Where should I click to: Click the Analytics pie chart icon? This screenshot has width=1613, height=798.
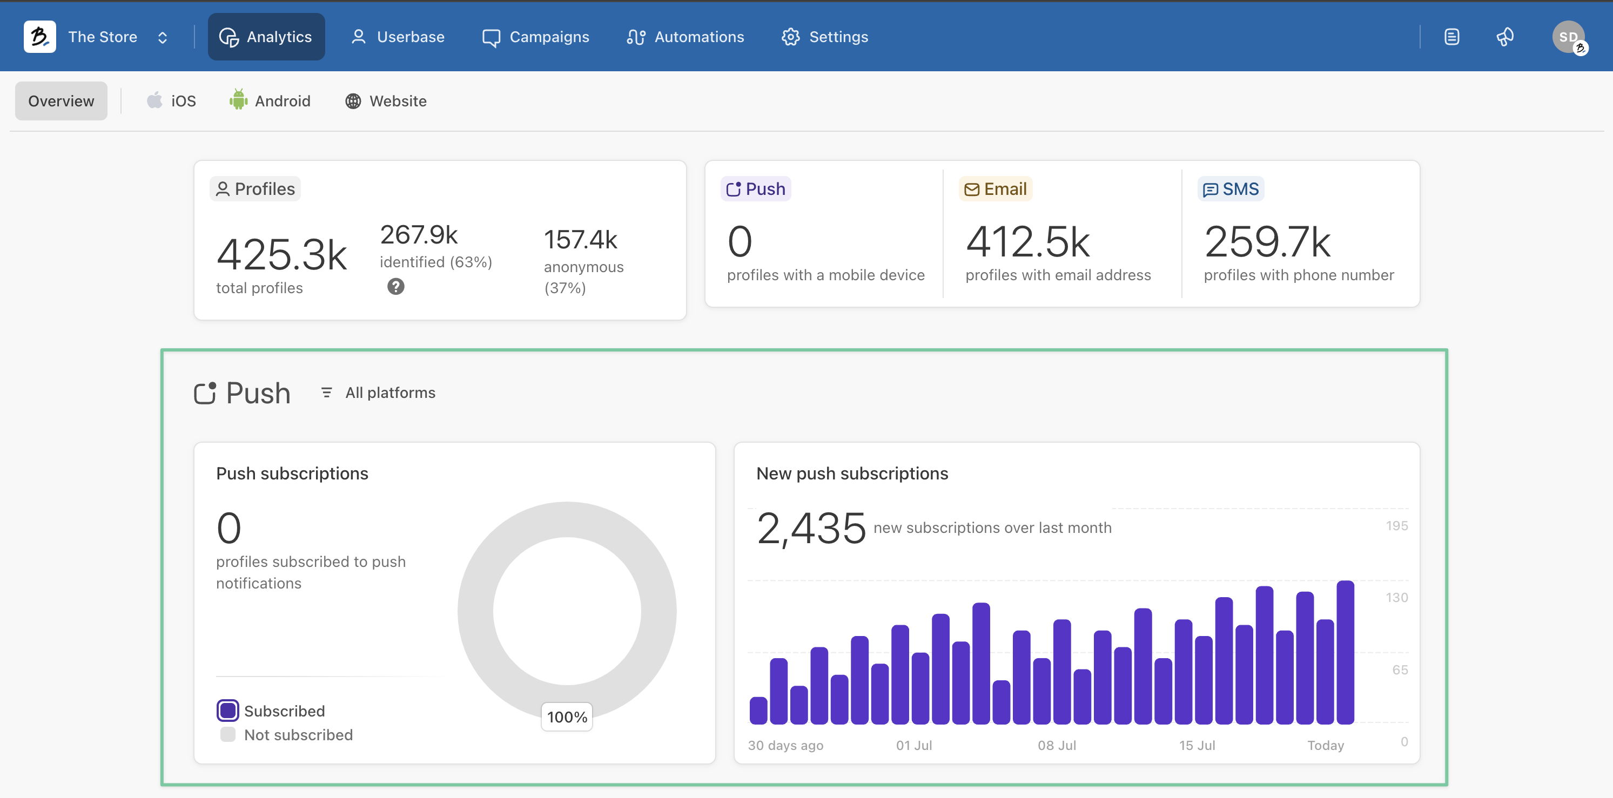(228, 37)
